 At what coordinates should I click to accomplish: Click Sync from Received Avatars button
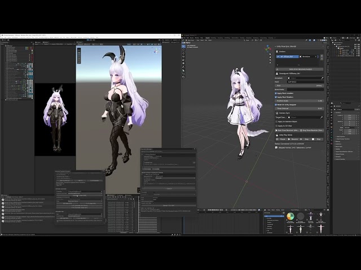point(300,69)
